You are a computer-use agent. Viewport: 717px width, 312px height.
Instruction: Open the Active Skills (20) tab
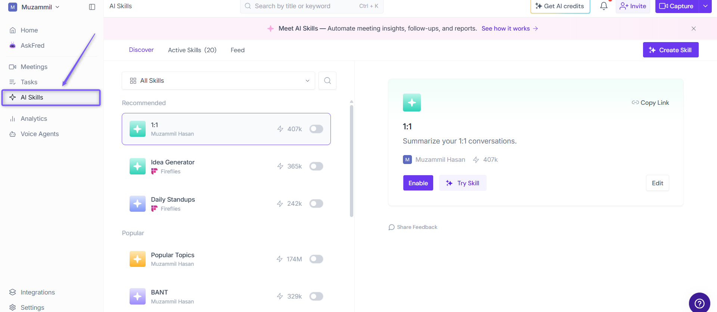(192, 50)
